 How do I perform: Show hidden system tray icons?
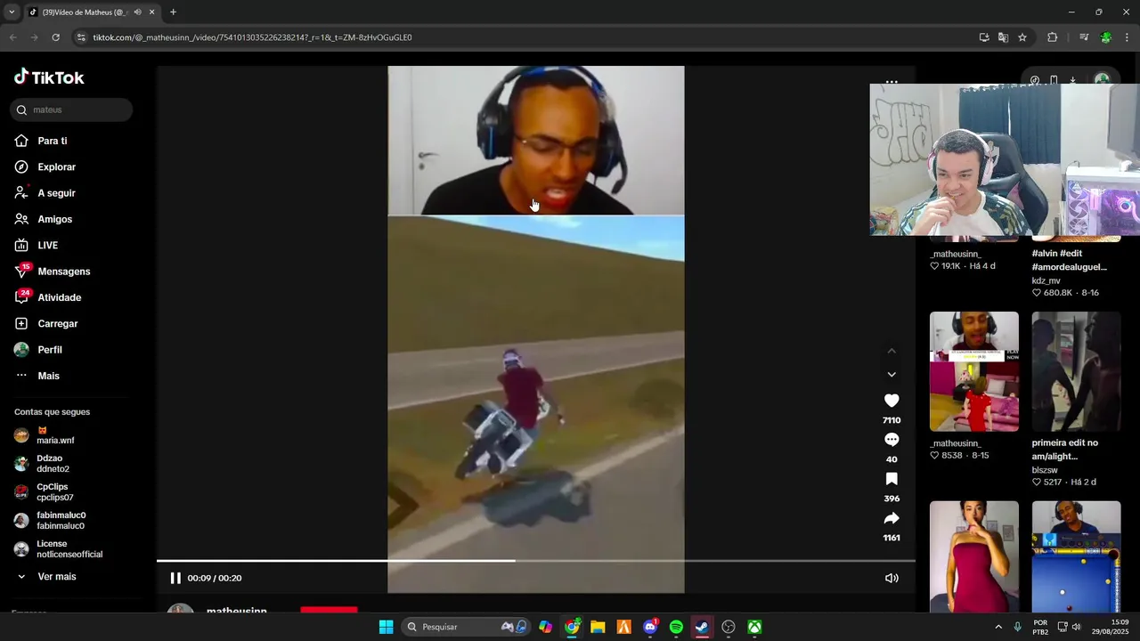tap(997, 627)
